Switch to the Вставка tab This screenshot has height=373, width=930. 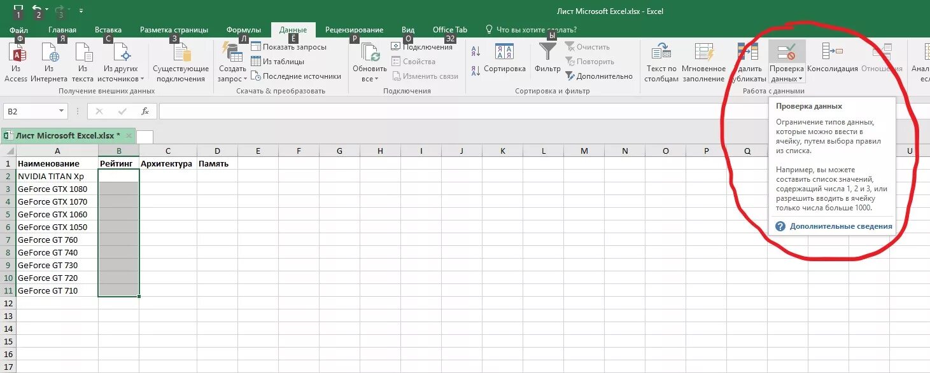pyautogui.click(x=108, y=30)
